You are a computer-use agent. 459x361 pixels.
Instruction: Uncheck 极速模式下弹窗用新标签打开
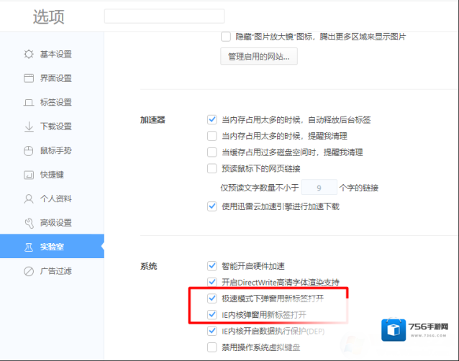(212, 298)
